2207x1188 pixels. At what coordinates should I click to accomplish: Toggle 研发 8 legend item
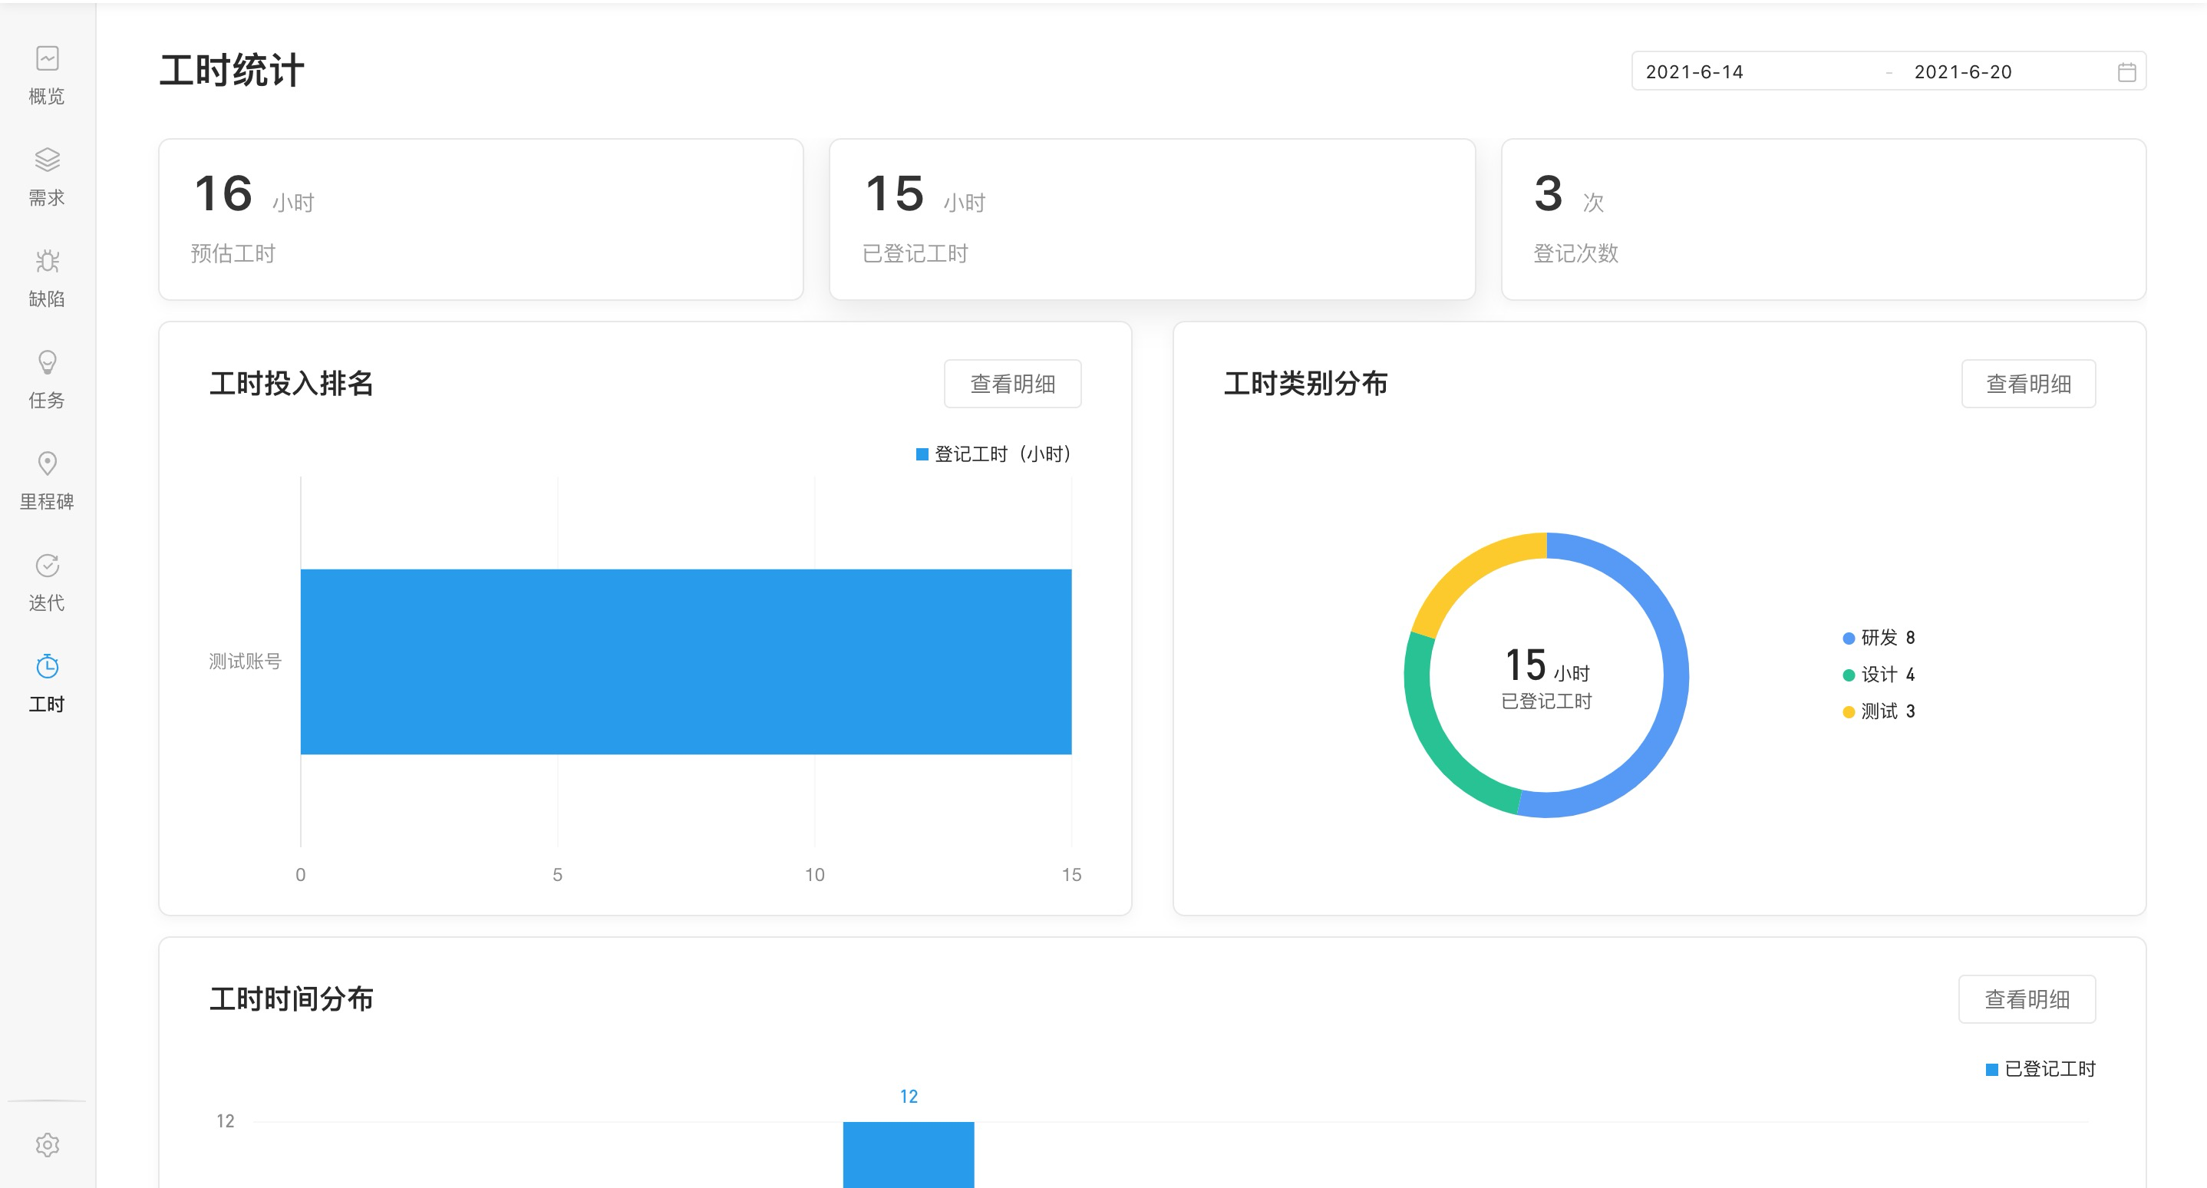tap(1879, 638)
